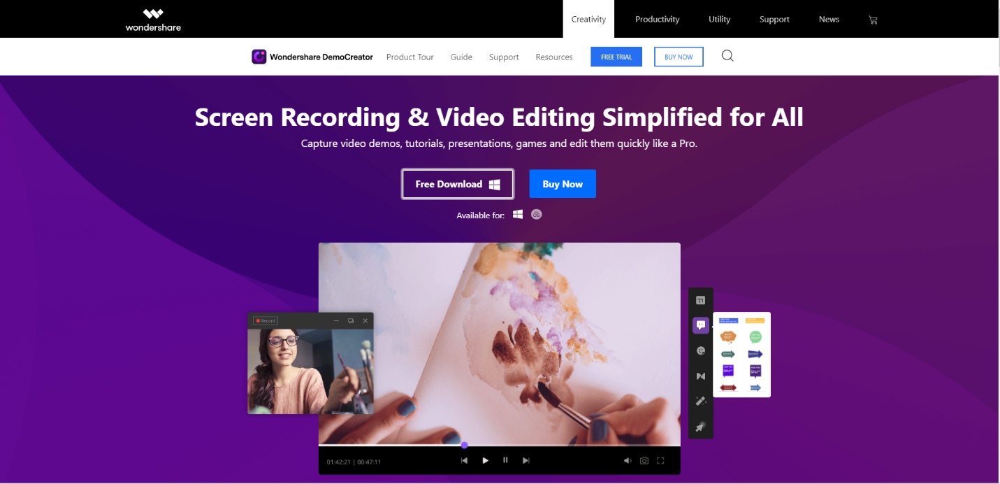The height and width of the screenshot is (484, 1000).
Task: Skip to next track in the player
Action: (x=526, y=460)
